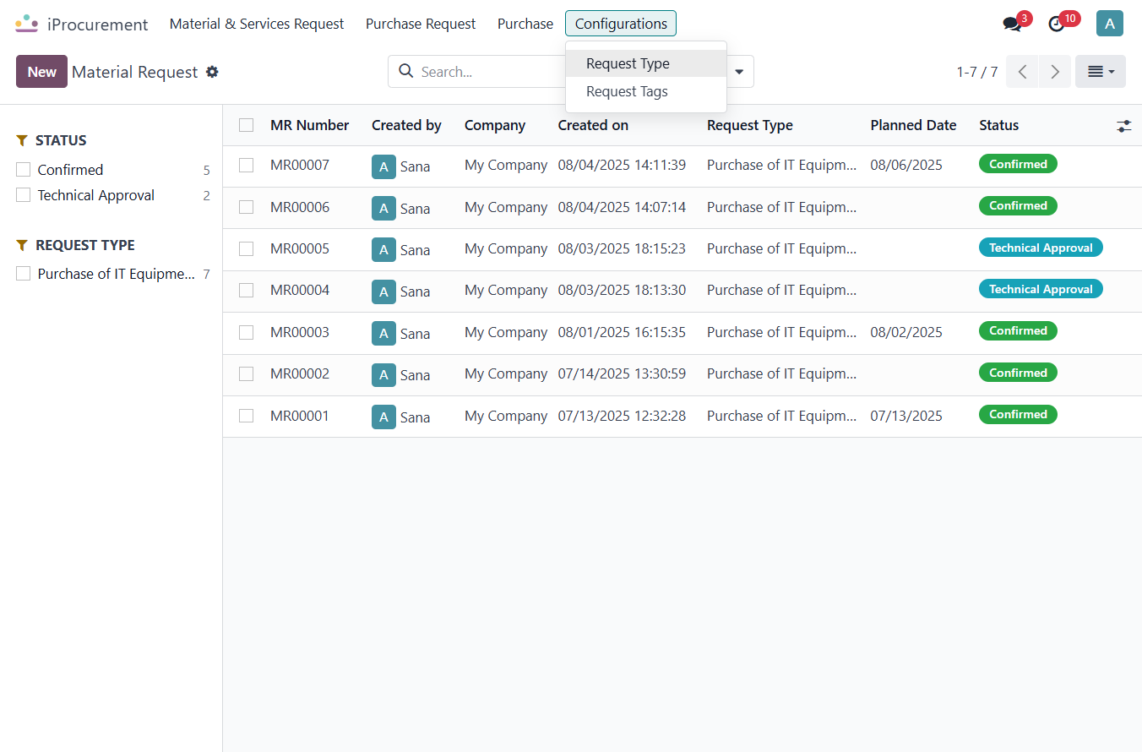Click Technical Approval badge in row MR00005
Image resolution: width=1142 pixels, height=752 pixels.
(x=1041, y=248)
